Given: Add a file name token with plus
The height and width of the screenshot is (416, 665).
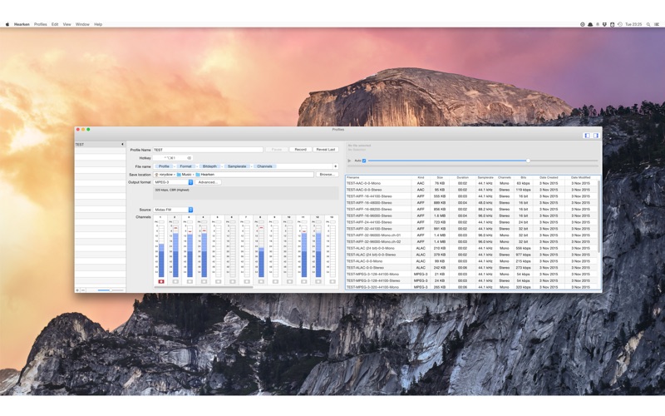Looking at the screenshot, I should pyautogui.click(x=336, y=166).
